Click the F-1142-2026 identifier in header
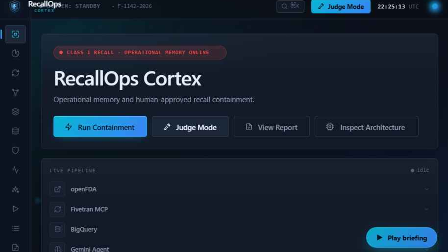 coord(135,6)
